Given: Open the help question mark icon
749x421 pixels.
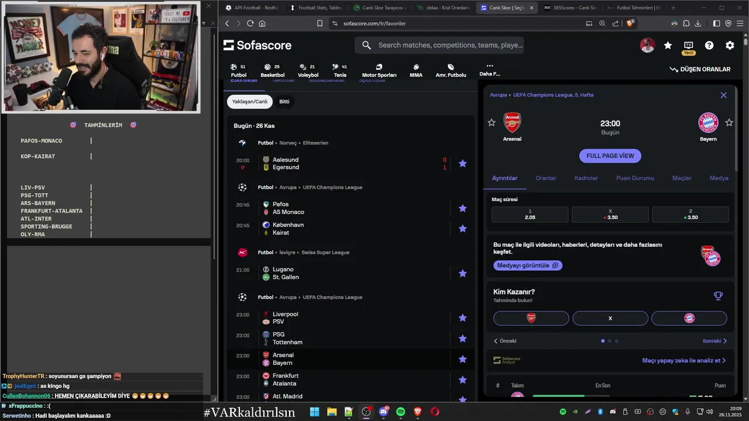Looking at the screenshot, I should point(709,45).
